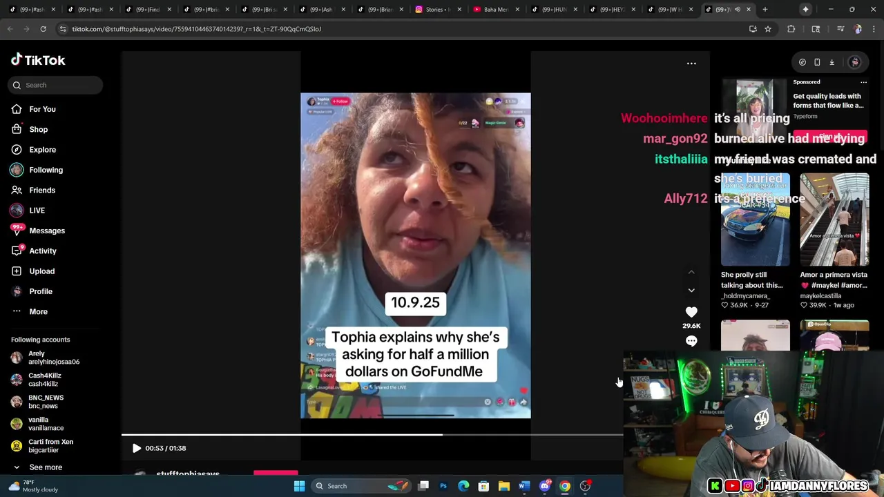
Task: Open the sponsored ad three-dot menu
Action: pyautogui.click(x=863, y=82)
